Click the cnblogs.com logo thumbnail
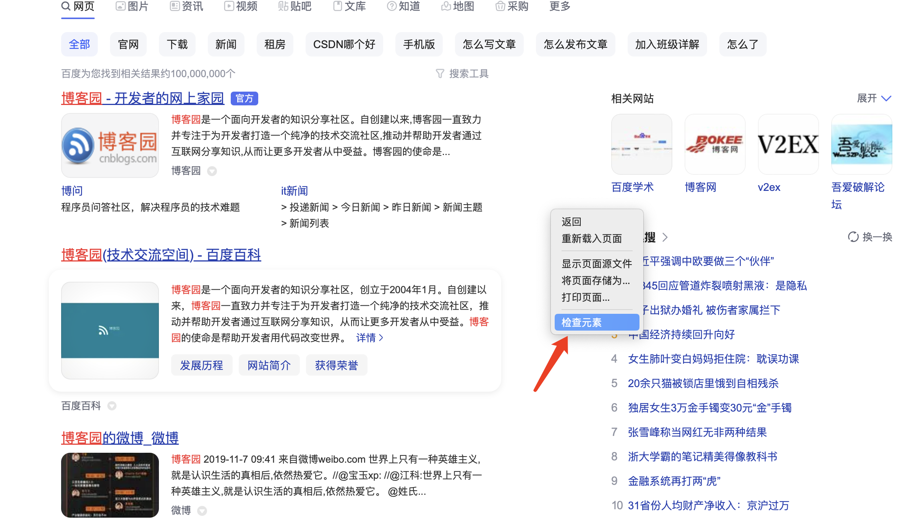913x523 pixels. coord(110,145)
